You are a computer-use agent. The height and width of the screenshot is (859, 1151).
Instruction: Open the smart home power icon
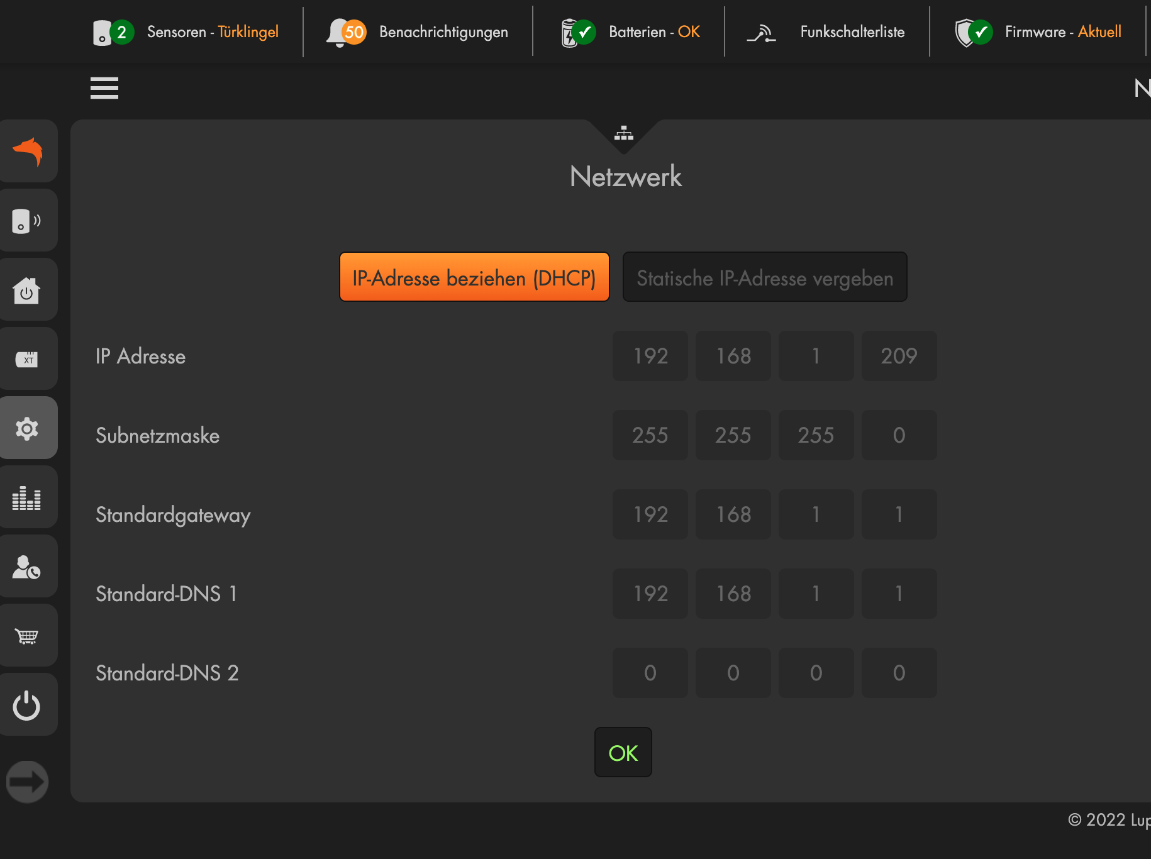[x=26, y=290]
